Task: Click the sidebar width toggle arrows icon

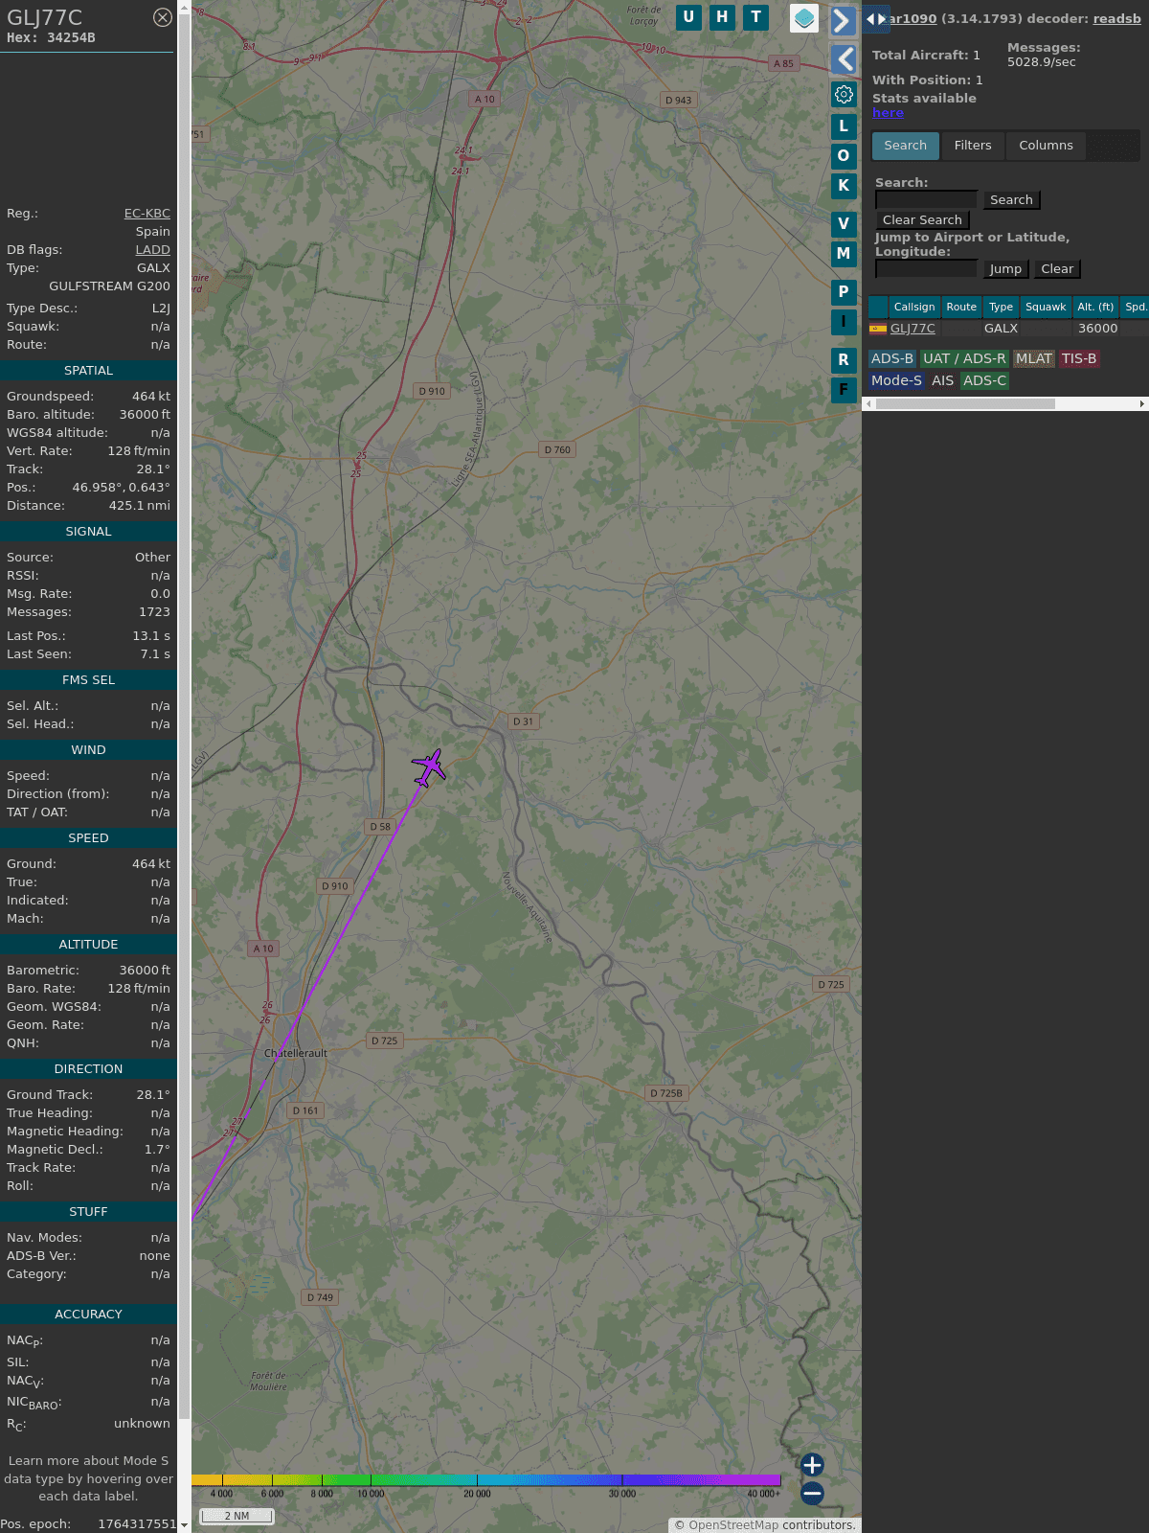Action: (876, 19)
